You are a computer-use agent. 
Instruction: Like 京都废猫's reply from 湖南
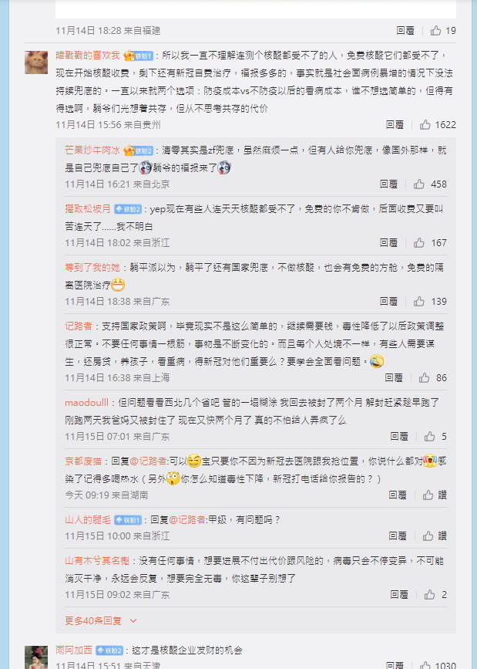[x=435, y=495]
